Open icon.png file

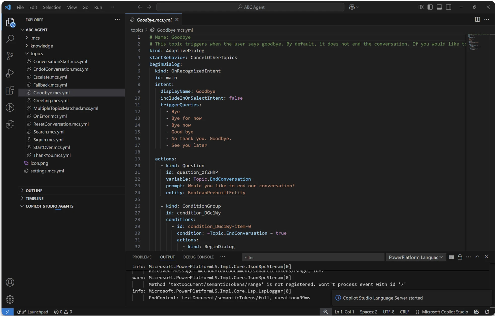72,163
